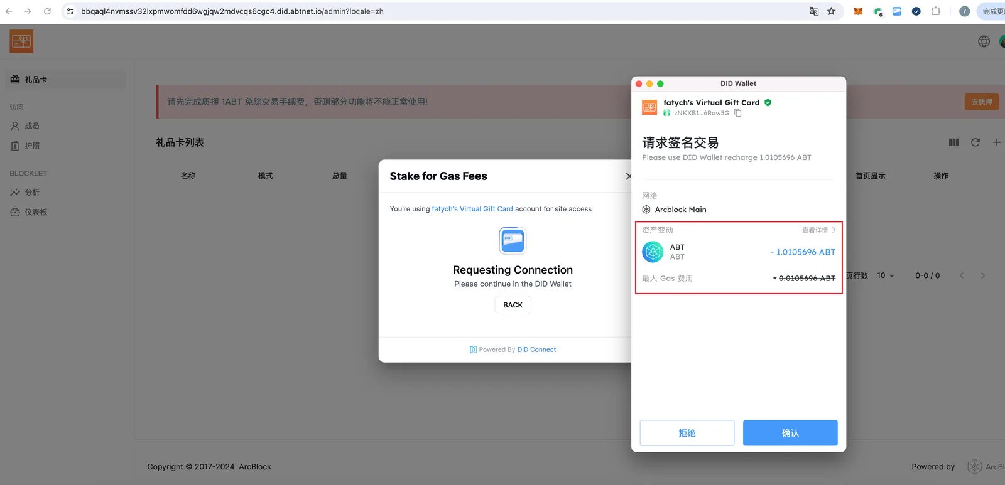
Task: Go to previous table page
Action: click(x=962, y=275)
